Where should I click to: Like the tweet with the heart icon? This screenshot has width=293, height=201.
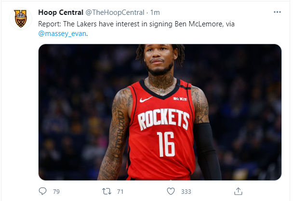171,191
